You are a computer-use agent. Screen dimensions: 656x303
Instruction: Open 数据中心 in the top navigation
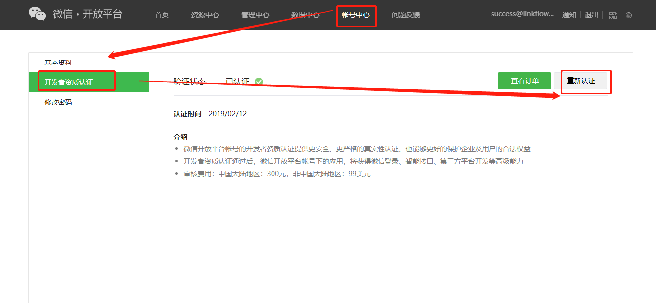point(305,15)
